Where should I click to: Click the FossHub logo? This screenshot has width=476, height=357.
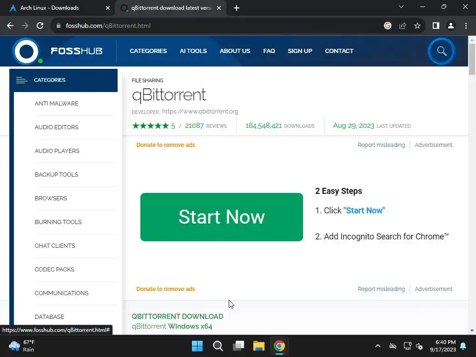[x=58, y=51]
